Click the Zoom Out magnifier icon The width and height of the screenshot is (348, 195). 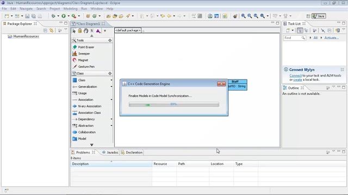(x=250, y=16)
